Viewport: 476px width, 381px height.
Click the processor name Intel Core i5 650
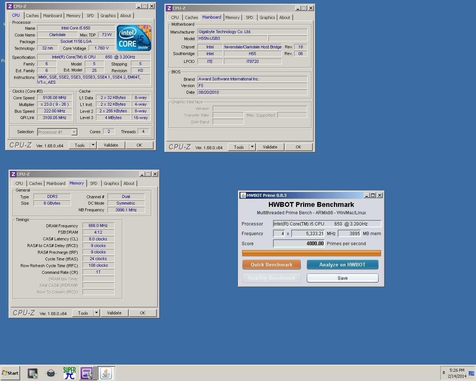tap(76, 28)
